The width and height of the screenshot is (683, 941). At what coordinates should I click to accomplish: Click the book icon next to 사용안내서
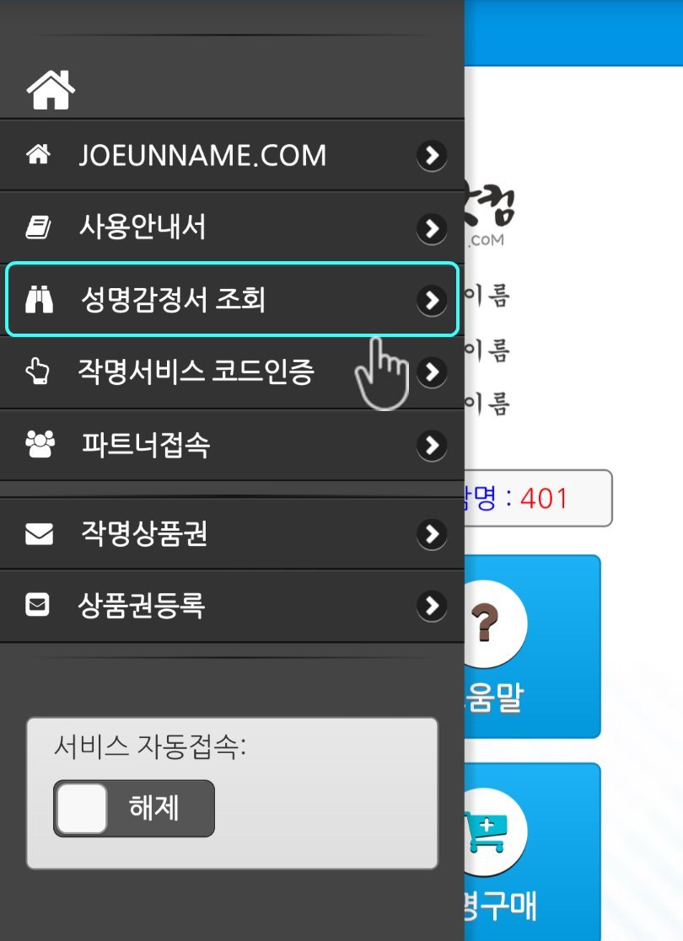point(39,227)
